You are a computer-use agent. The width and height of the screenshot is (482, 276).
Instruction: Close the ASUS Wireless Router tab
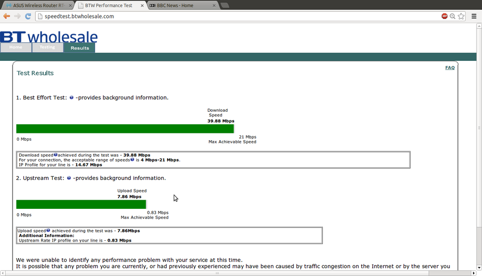(x=71, y=5)
